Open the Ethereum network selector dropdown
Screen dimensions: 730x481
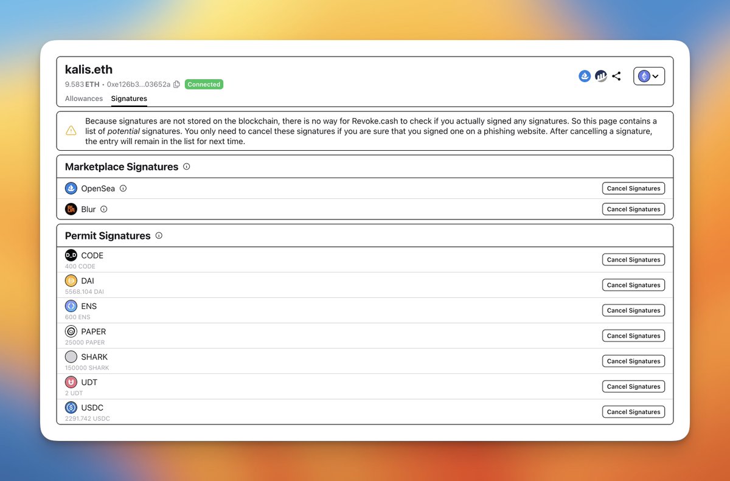649,76
